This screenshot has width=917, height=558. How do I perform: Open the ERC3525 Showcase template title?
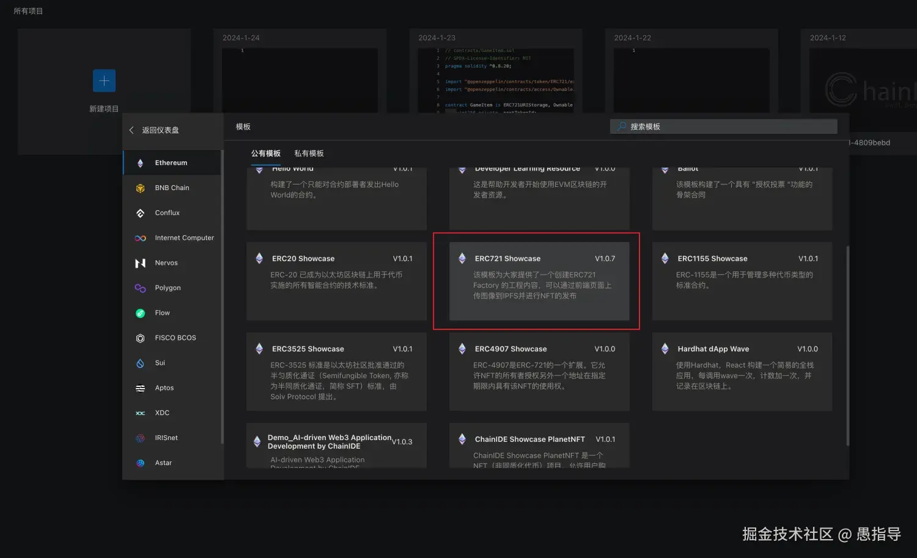(x=308, y=349)
